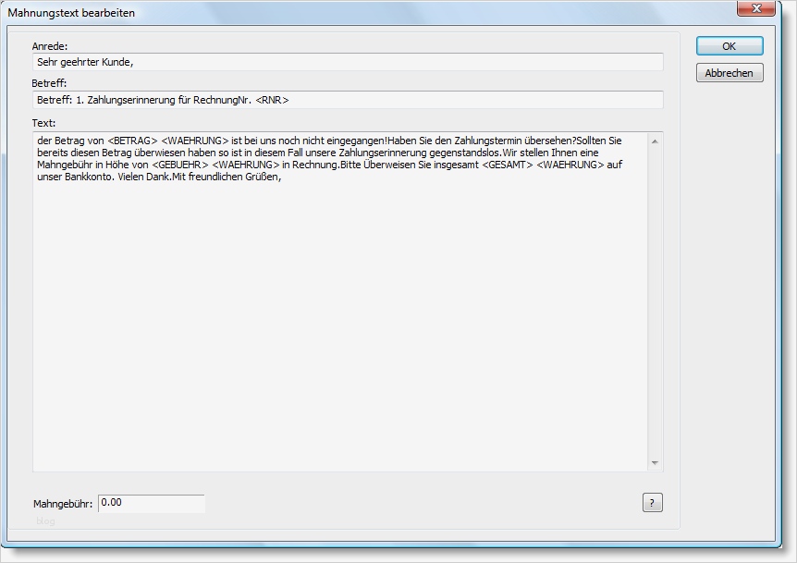797x563 pixels.
Task: Click the greeting text Sehr geehrter Kunde
Action: (x=88, y=62)
